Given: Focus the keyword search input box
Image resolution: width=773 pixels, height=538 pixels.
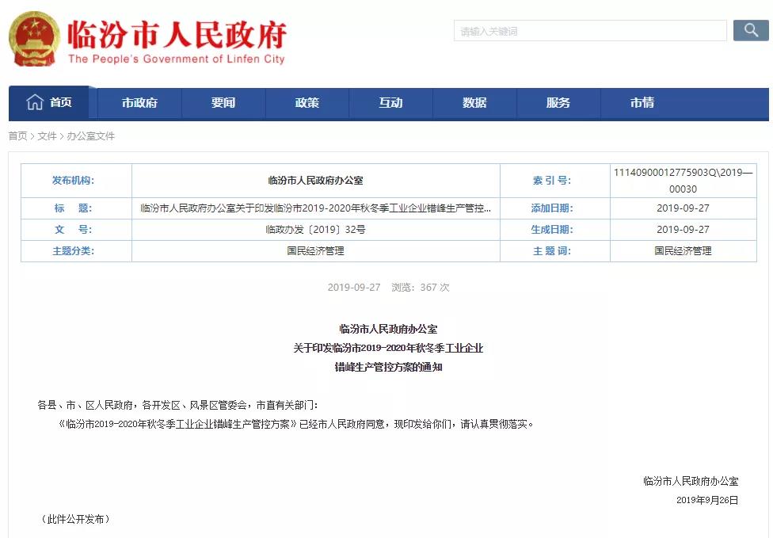Looking at the screenshot, I should (590, 31).
